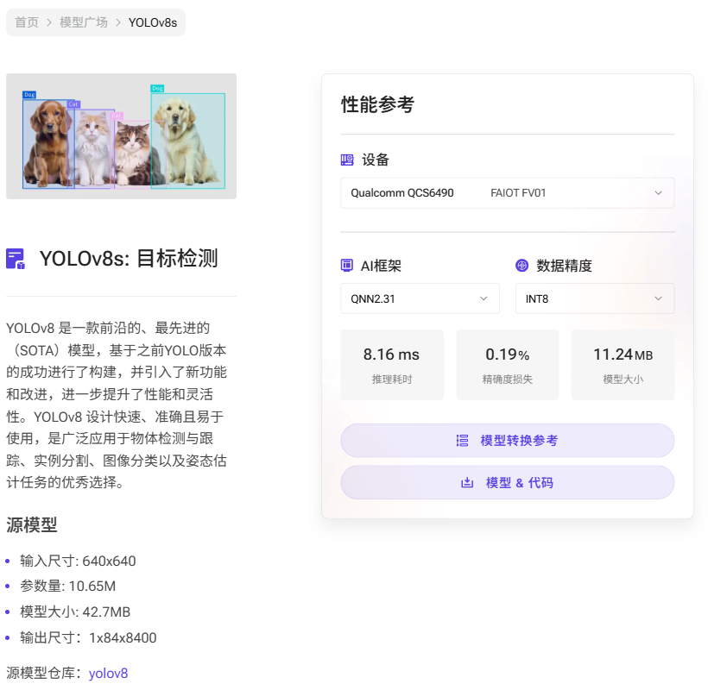
Task: Navigate to 首页 in the breadcrumb
Action: point(25,23)
